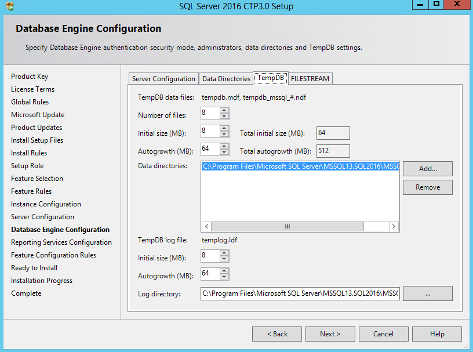Decrease the Number of files value
This screenshot has width=473, height=352.
[x=224, y=116]
